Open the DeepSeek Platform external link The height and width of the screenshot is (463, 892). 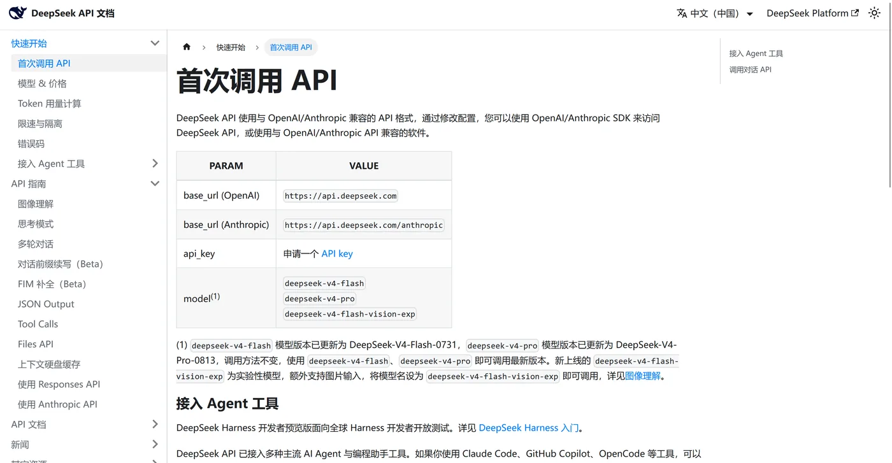812,13
